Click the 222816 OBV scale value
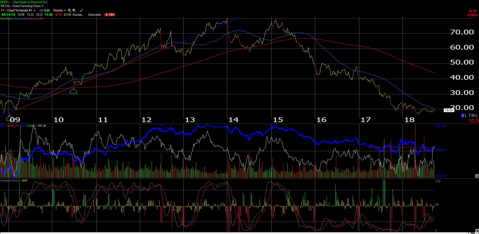Image resolution: width=479 pixels, height=234 pixels. pyautogui.click(x=440, y=150)
